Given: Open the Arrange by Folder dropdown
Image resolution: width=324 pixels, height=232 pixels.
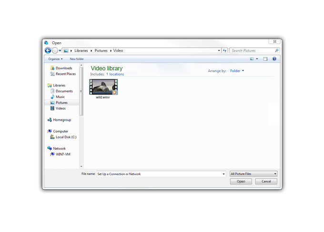Looking at the screenshot, I should pos(237,71).
